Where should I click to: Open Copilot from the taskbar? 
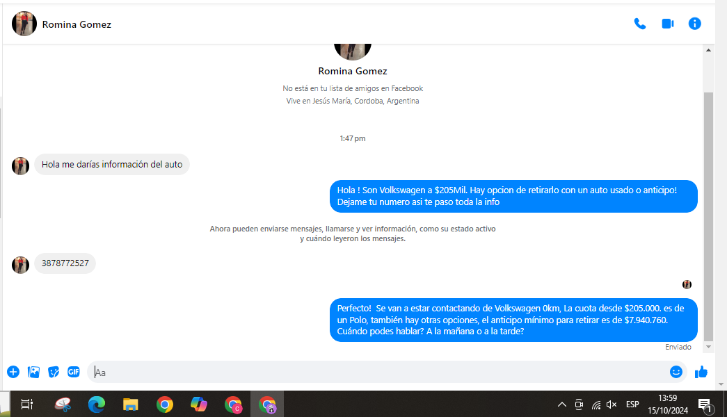click(x=199, y=404)
